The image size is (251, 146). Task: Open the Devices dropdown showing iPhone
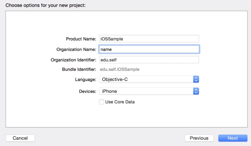point(146,91)
